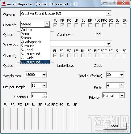
Task: Check the Wave out SR channel checkbox
Action: (x=124, y=55)
